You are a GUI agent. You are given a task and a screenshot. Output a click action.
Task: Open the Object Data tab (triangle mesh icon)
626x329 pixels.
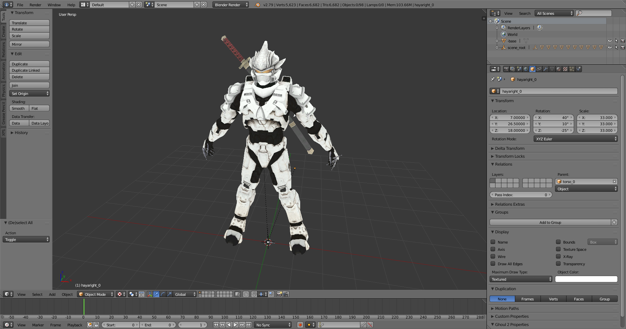(x=552, y=69)
